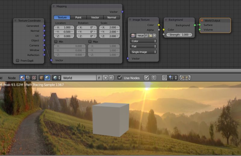Open the snap element selector arrows

click(176, 78)
